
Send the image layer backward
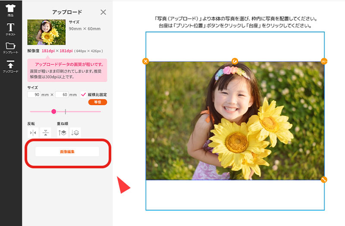(x=75, y=133)
